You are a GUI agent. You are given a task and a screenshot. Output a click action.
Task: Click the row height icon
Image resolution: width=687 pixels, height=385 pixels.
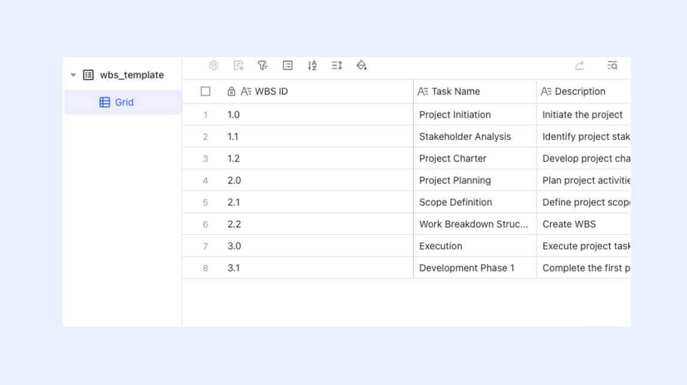(x=337, y=65)
